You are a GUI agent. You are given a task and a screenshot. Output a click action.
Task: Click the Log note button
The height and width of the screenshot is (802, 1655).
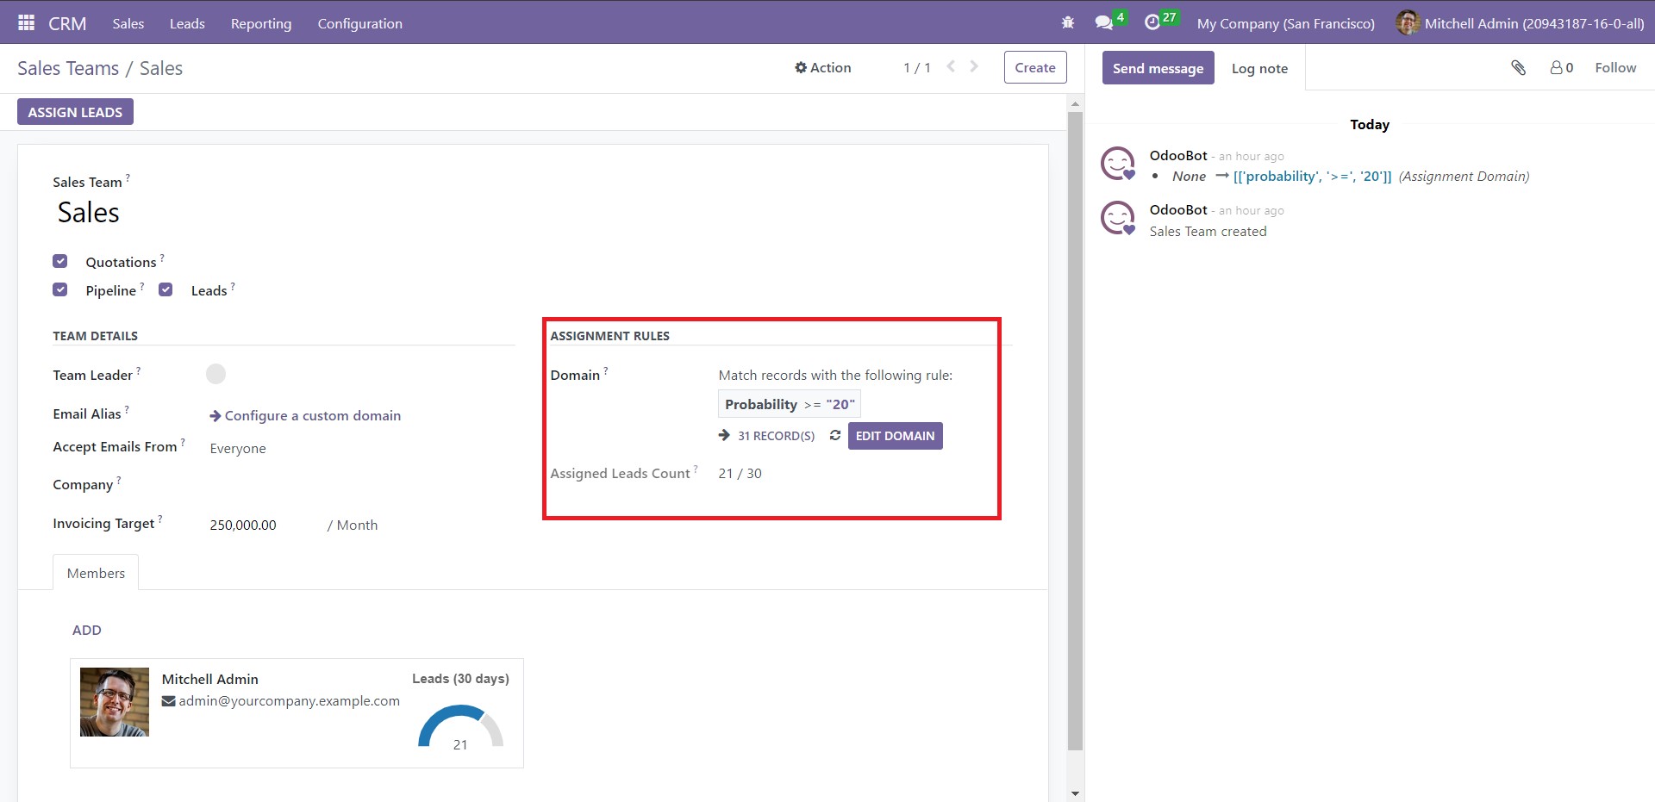pyautogui.click(x=1259, y=69)
